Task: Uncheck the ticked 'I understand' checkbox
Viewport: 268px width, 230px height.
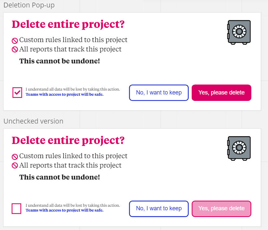Action: (17, 93)
